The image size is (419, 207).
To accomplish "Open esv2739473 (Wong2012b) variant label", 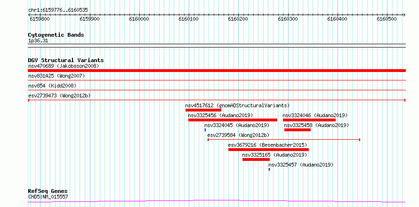I will pos(59,96).
